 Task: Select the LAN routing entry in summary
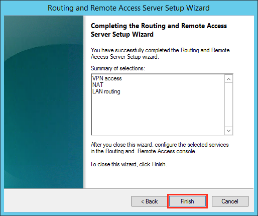[x=106, y=91]
